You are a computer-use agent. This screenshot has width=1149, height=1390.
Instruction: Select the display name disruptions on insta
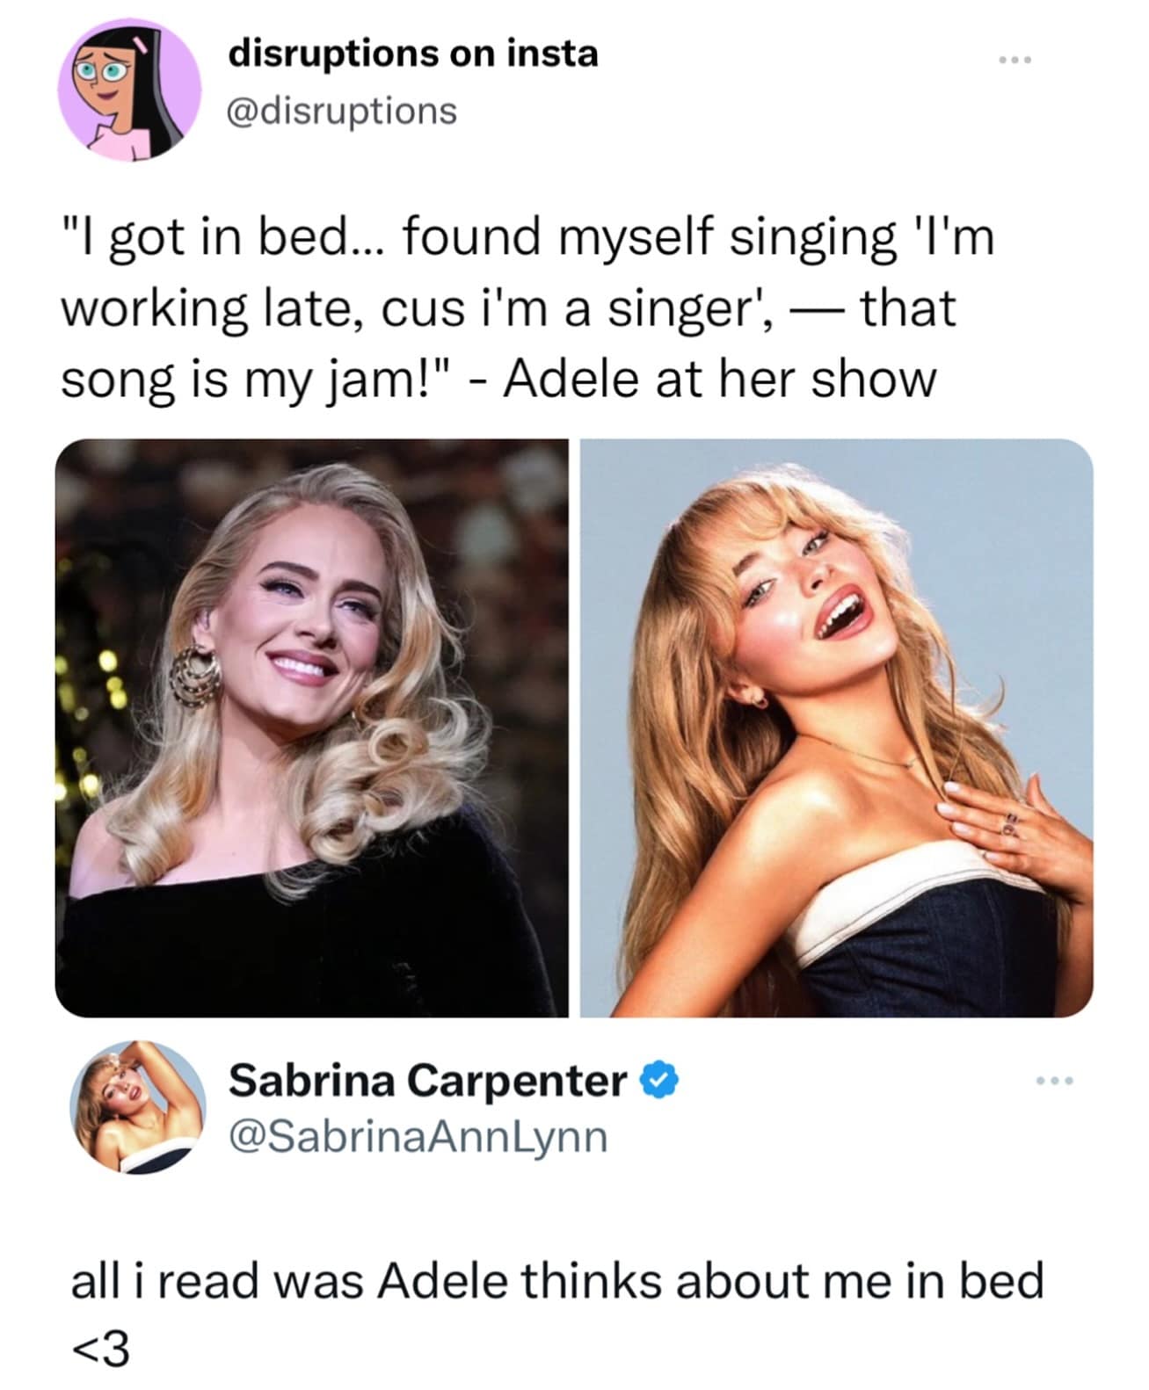click(413, 53)
